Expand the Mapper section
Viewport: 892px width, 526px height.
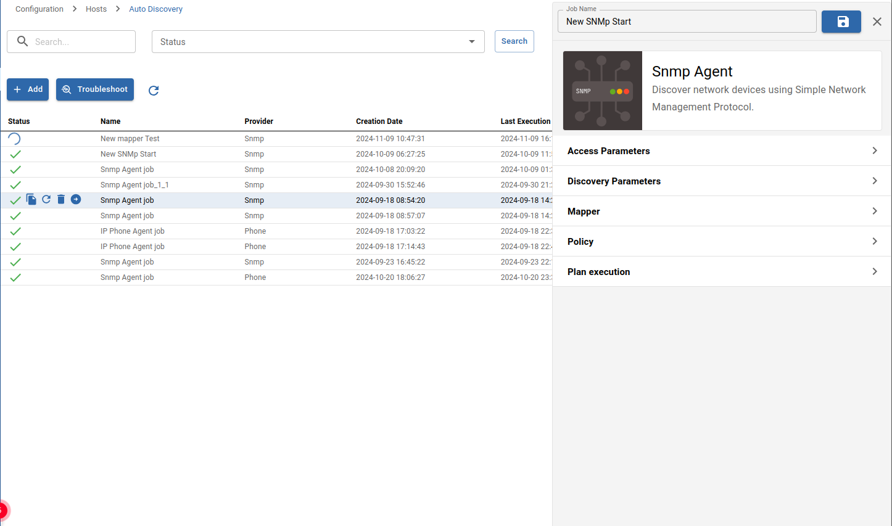pyautogui.click(x=722, y=212)
